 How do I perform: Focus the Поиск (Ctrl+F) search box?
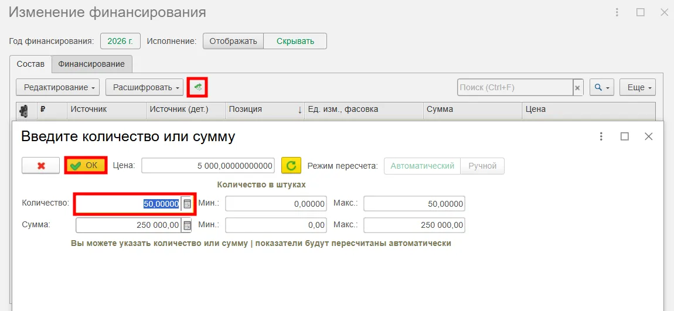tap(515, 88)
